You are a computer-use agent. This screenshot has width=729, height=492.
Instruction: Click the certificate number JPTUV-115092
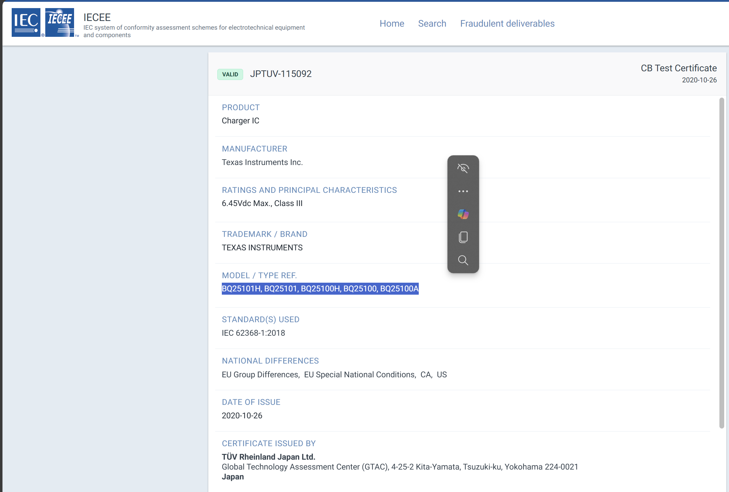tap(281, 74)
